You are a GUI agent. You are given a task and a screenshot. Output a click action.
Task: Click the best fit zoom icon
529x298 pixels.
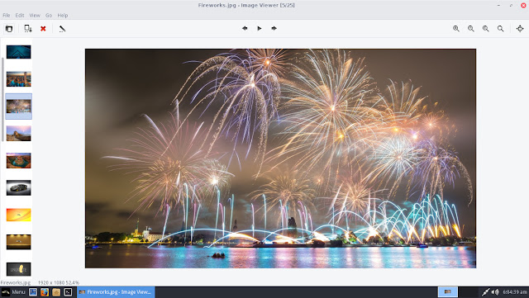click(x=500, y=29)
